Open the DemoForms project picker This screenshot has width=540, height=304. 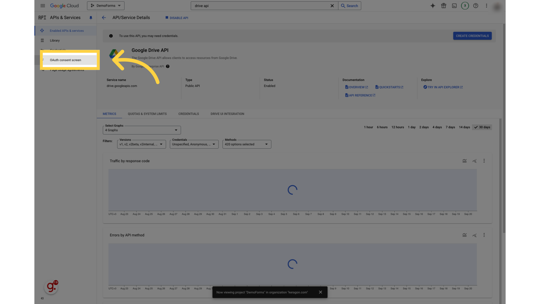click(105, 6)
